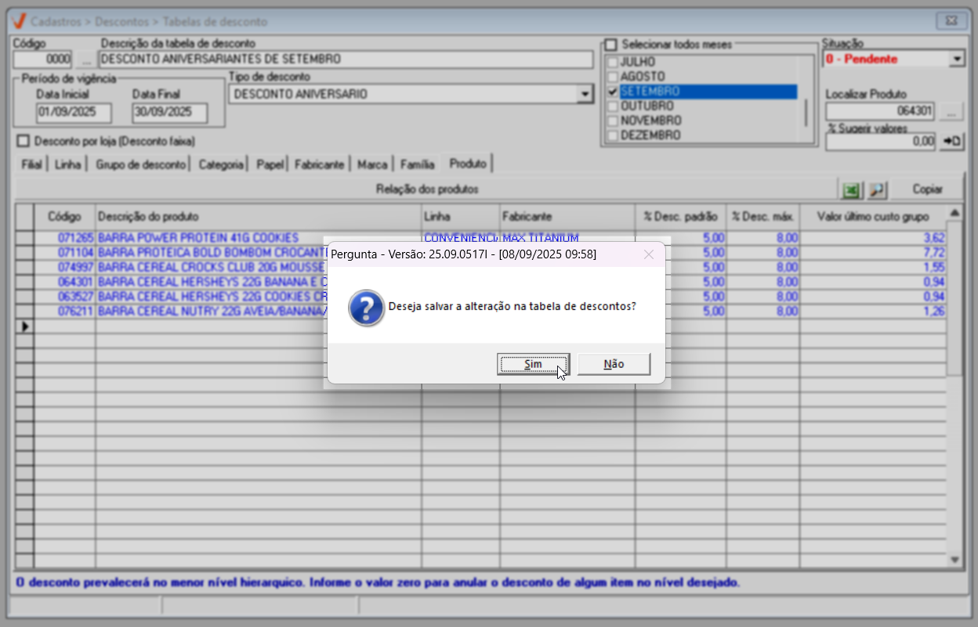Click the blue question mark dialog icon

click(367, 307)
